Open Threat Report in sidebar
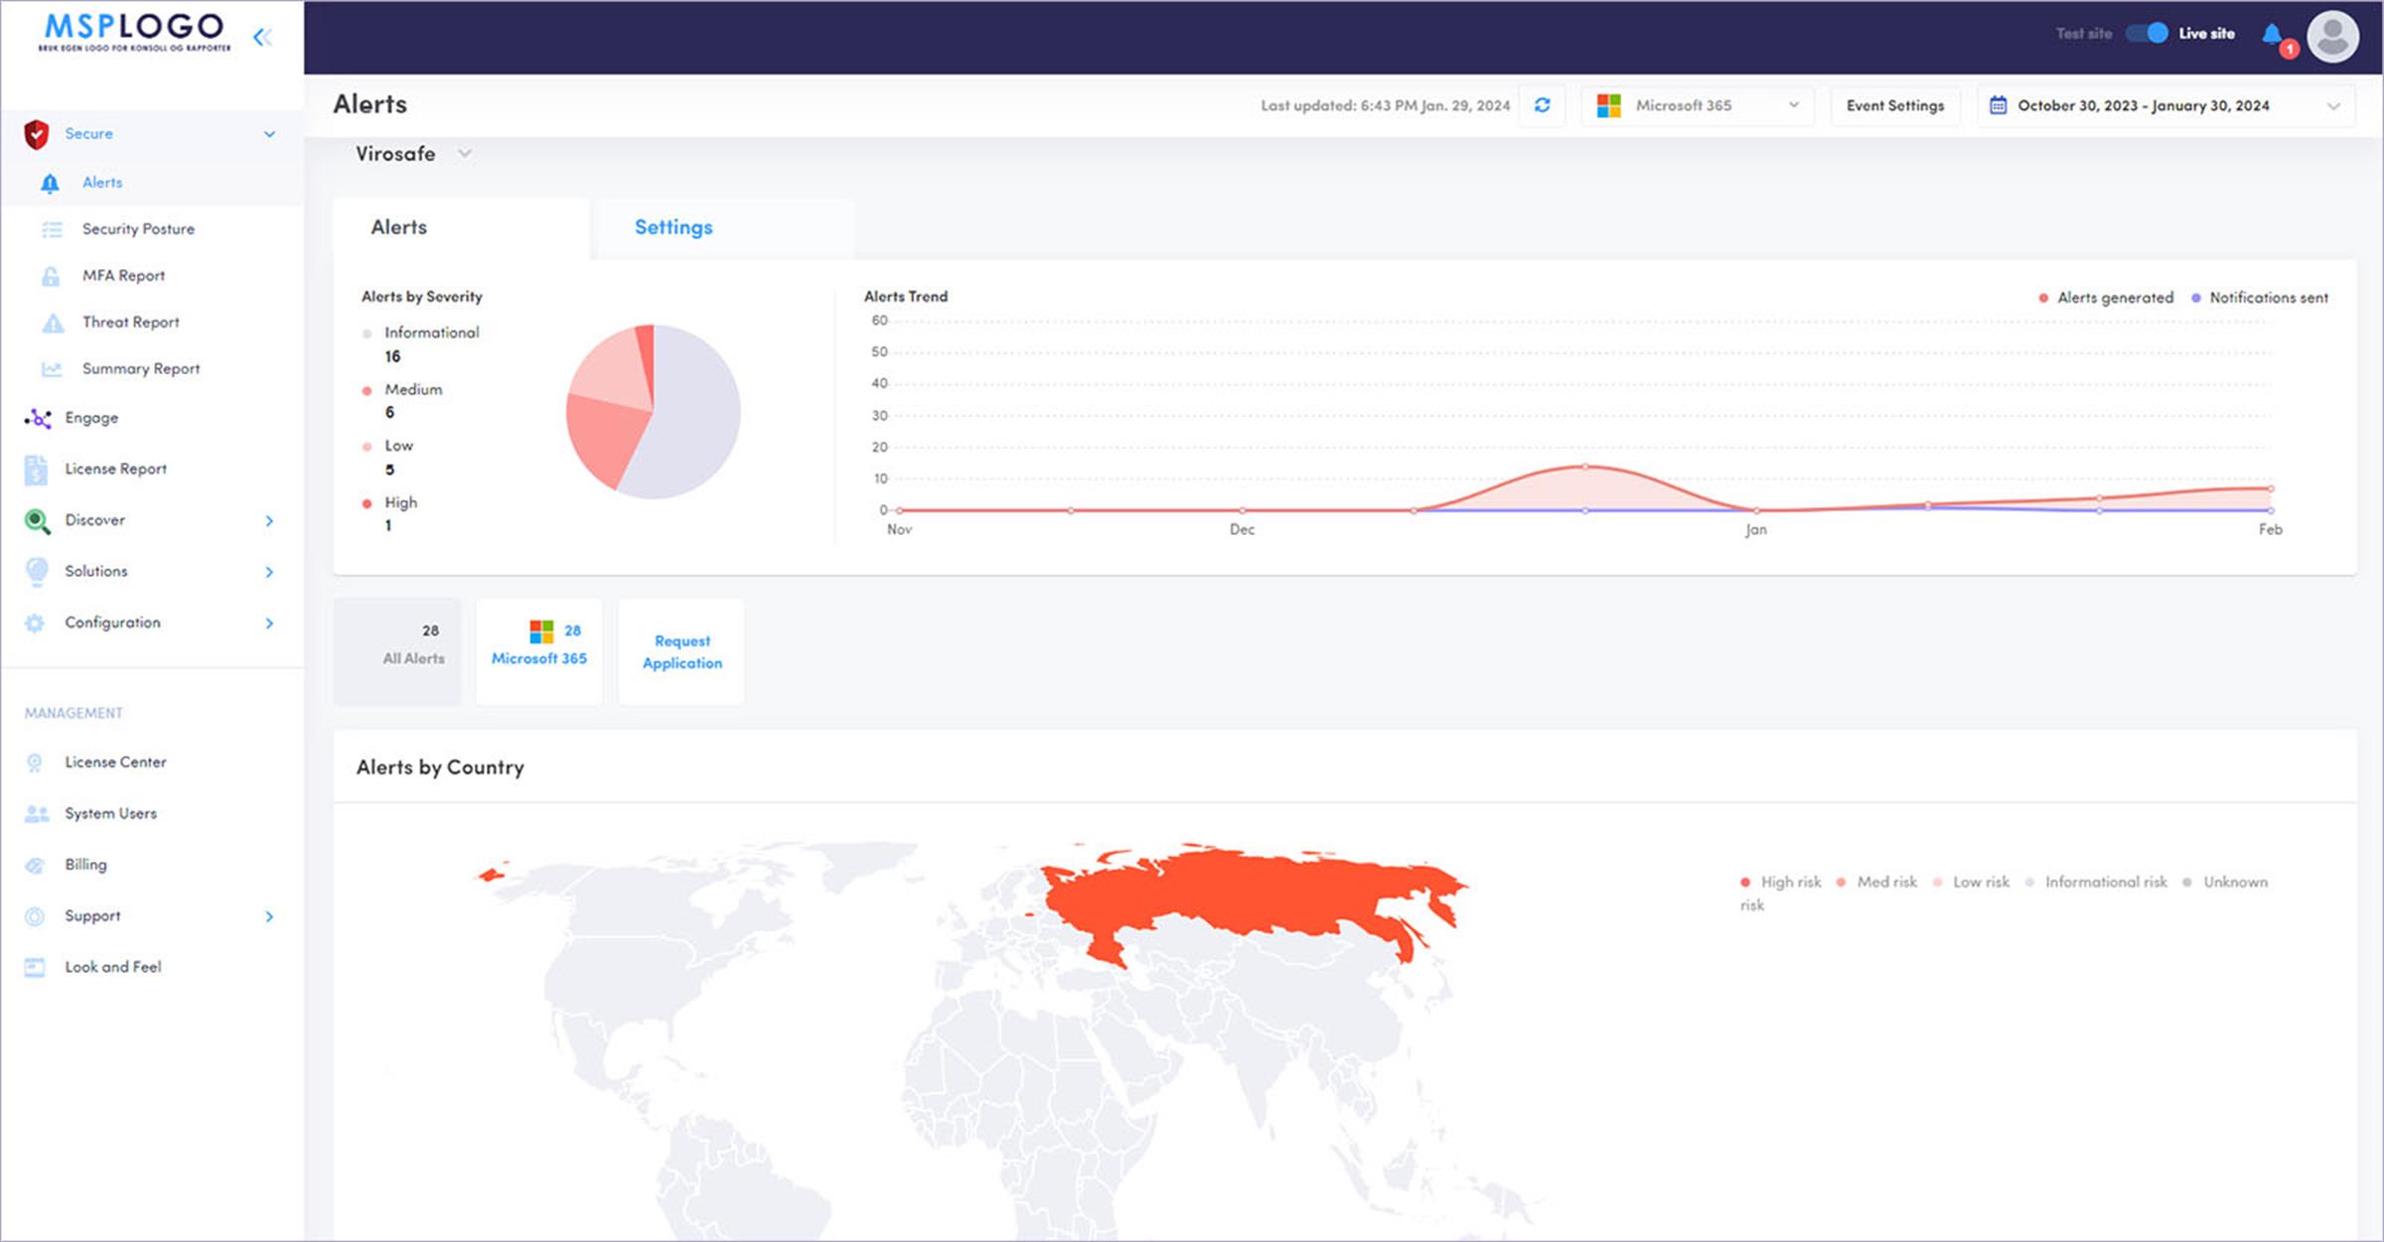Screen dimensions: 2384x1242 (130, 323)
